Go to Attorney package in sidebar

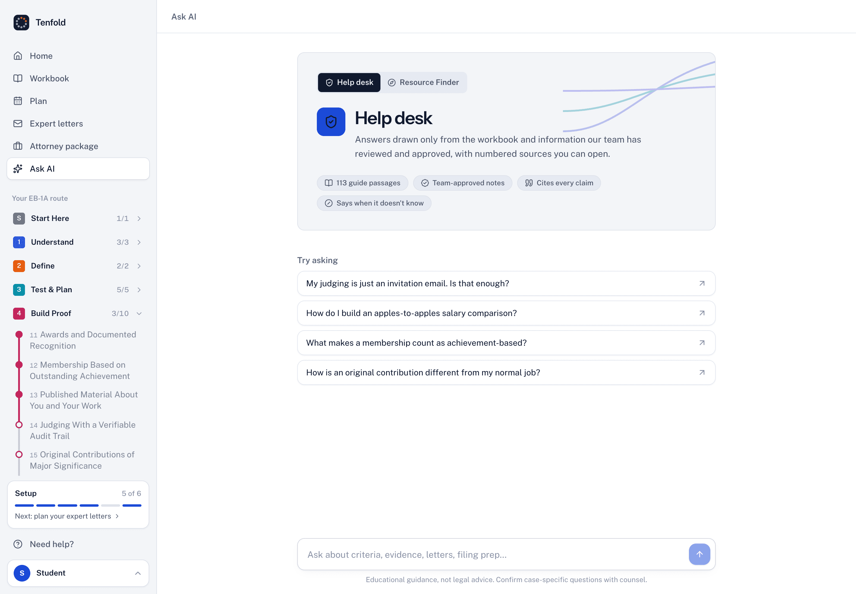pos(78,146)
